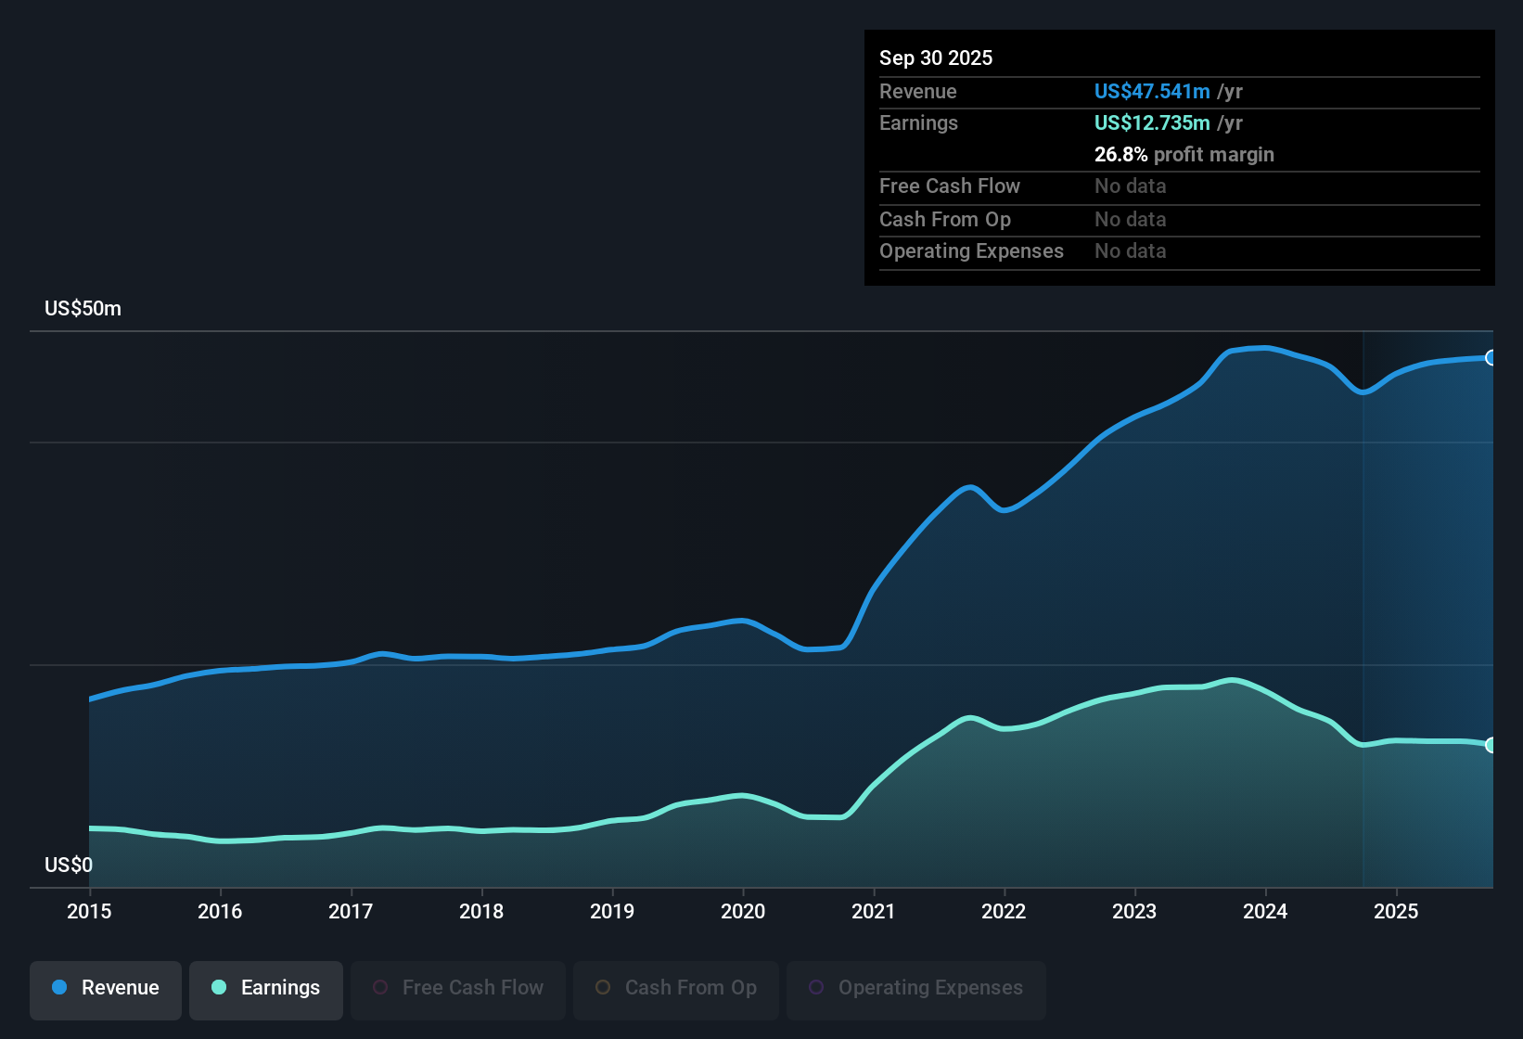The image size is (1523, 1039).
Task: Click the Sep 30 2025 tooltip header
Action: point(936,58)
